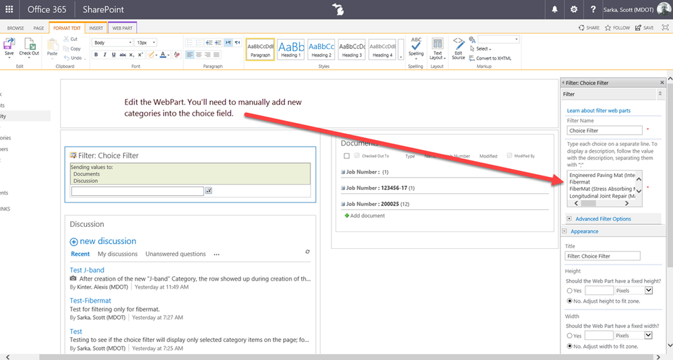Apply subscript formatting
Image resolution: width=673 pixels, height=360 pixels.
pos(131,55)
